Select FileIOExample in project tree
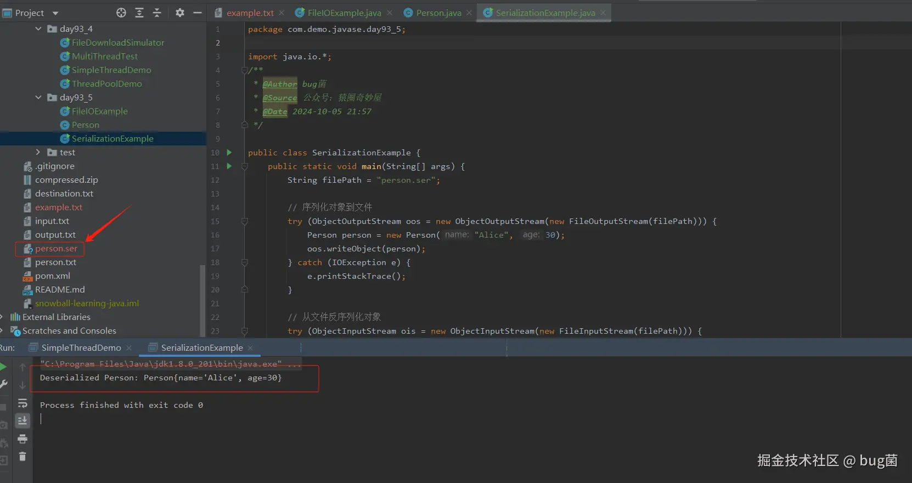The height and width of the screenshot is (483, 912). [99, 111]
